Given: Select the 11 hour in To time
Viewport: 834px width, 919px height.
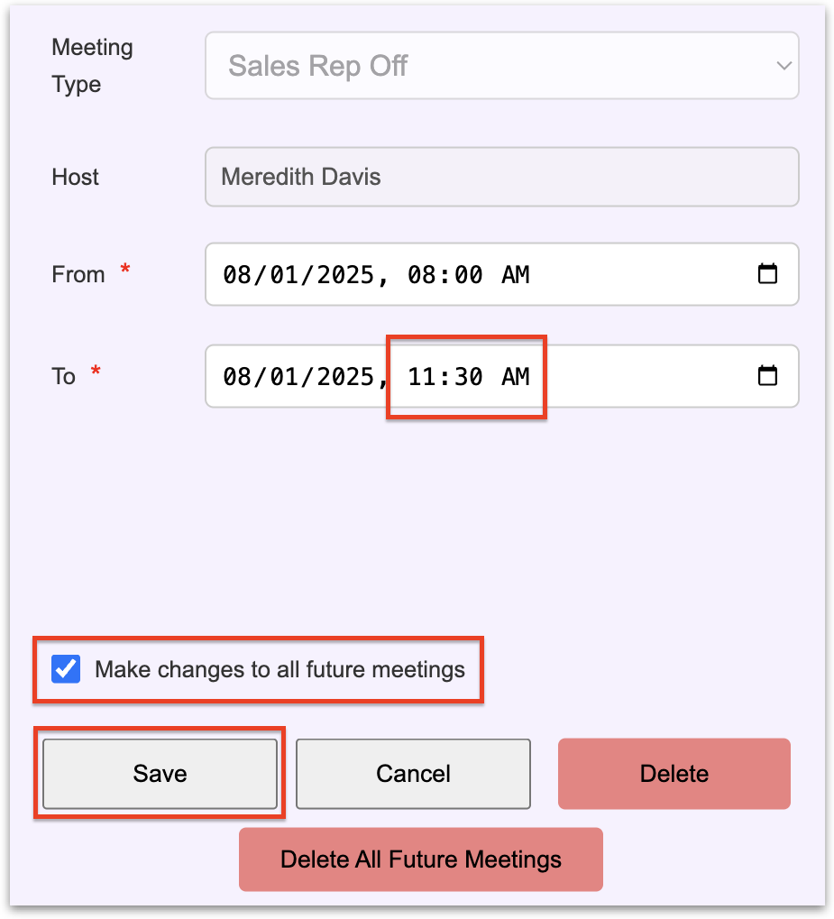Looking at the screenshot, I should pos(421,376).
